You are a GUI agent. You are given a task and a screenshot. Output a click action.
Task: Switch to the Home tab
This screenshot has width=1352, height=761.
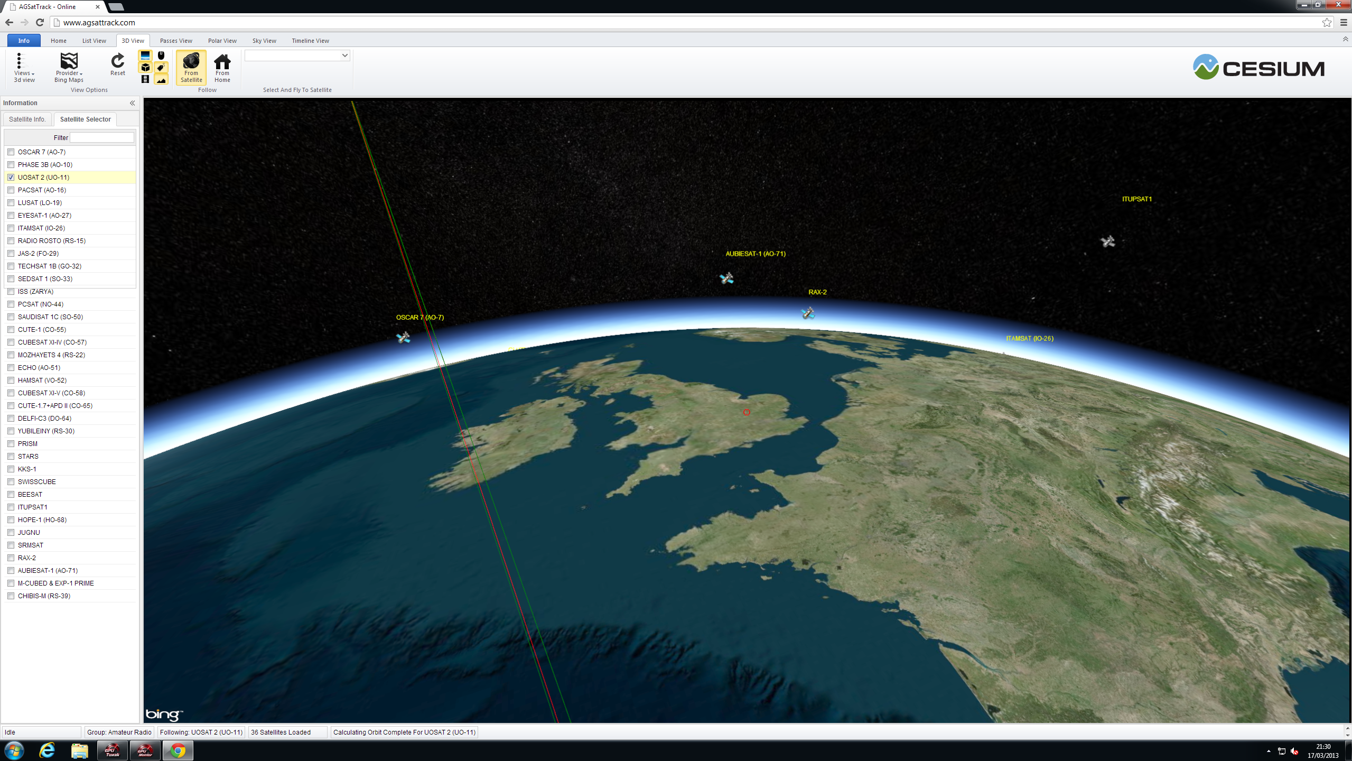pyautogui.click(x=59, y=41)
